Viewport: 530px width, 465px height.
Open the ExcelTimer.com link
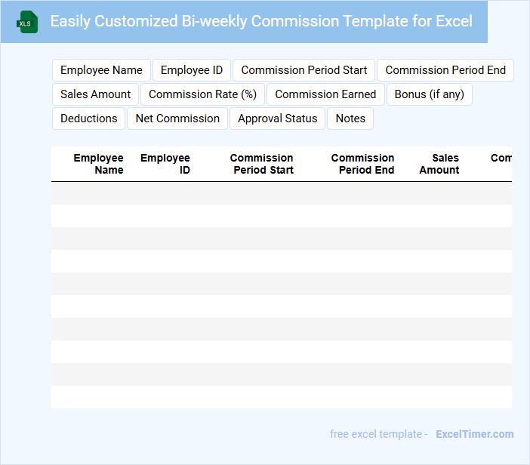pyautogui.click(x=475, y=434)
